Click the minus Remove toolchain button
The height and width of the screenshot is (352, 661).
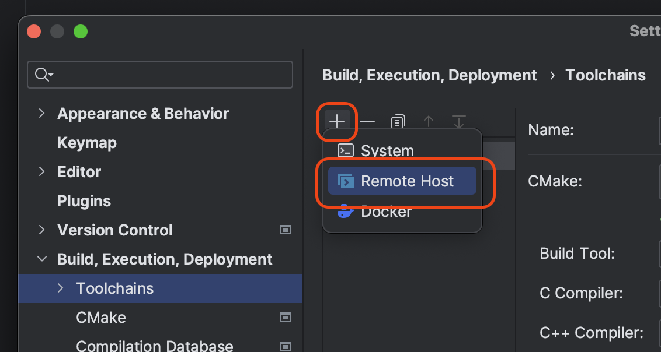click(367, 122)
